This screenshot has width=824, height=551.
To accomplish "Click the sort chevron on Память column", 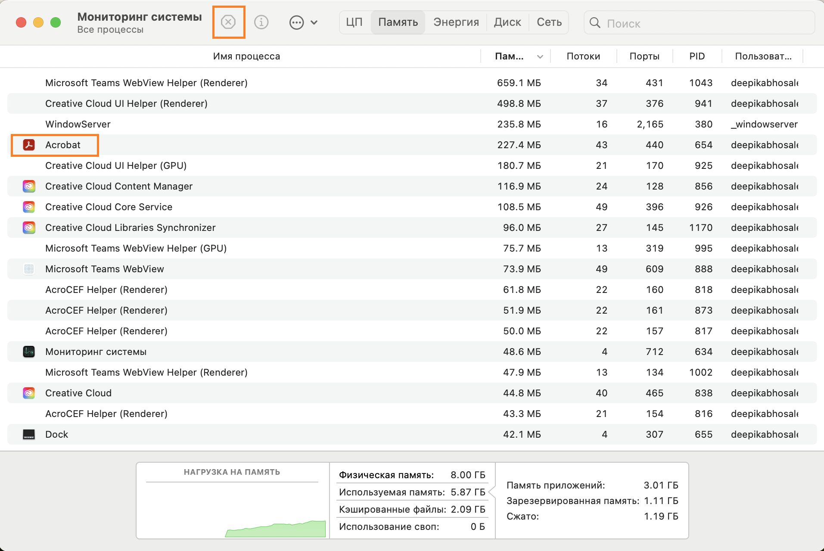I will tap(539, 56).
